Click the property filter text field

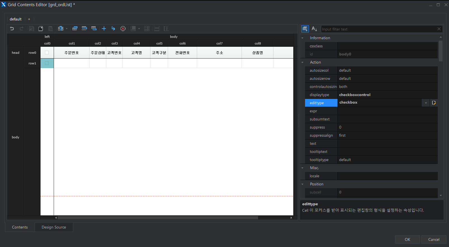click(x=379, y=29)
